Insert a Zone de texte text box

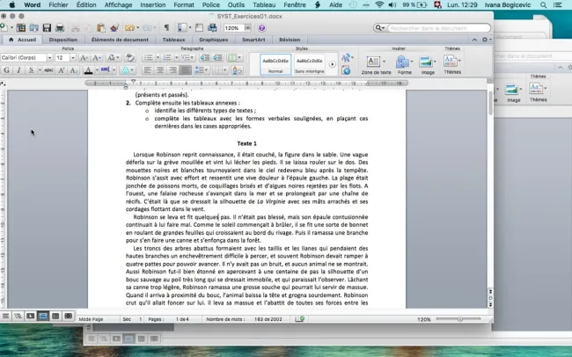(x=376, y=65)
